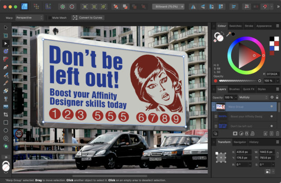Screen dimensions: 281x183
Task: Select the Corner tool
Action: (x=6, y=59)
